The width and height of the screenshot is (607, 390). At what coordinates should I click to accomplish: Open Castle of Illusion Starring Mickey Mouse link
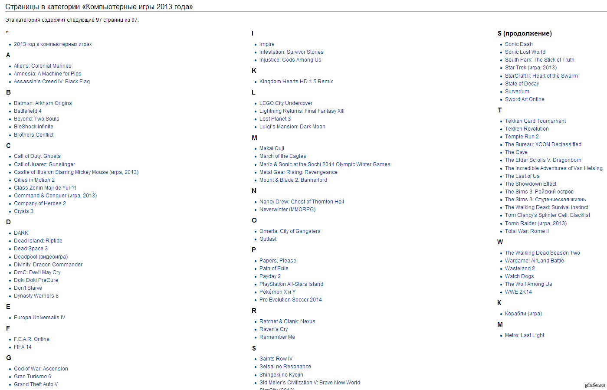(76, 172)
